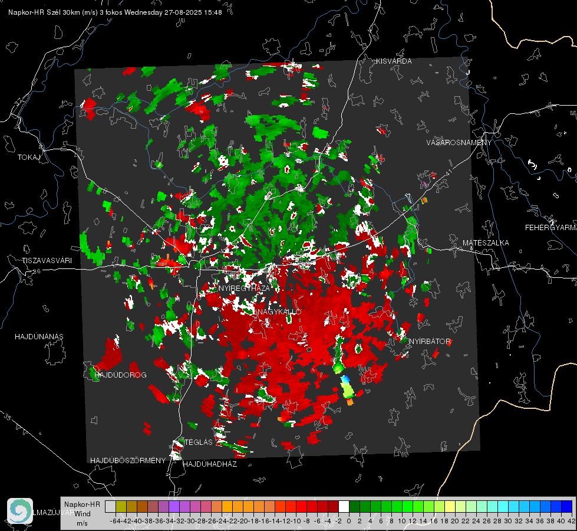Click road number 35 at the lower left
The image size is (577, 531).
(7, 417)
